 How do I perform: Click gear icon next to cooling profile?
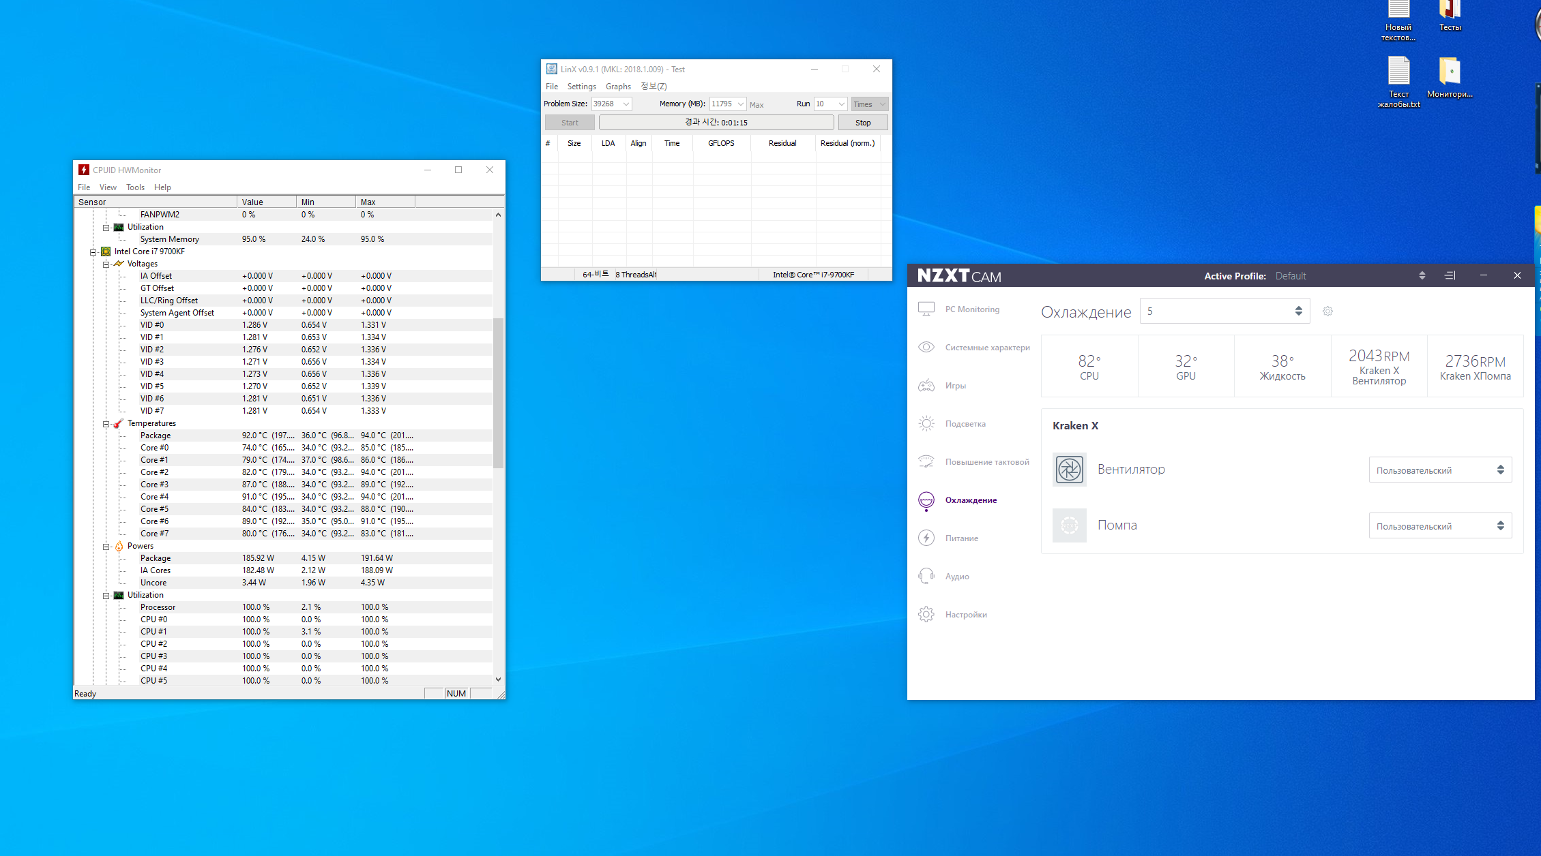tap(1327, 311)
